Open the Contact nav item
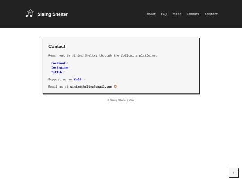This screenshot has height=181, width=242. tap(211, 14)
